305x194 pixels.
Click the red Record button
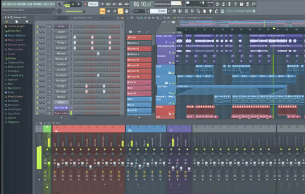tap(85, 4)
